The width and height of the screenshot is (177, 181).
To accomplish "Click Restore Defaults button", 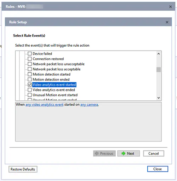I will pyautogui.click(x=23, y=169).
